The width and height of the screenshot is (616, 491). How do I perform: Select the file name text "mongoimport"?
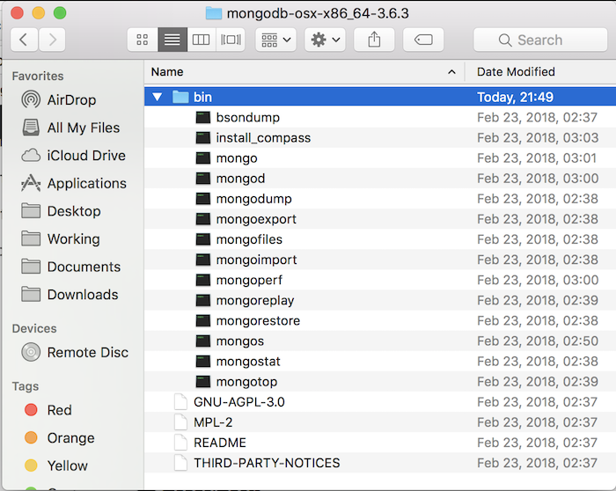pos(257,260)
